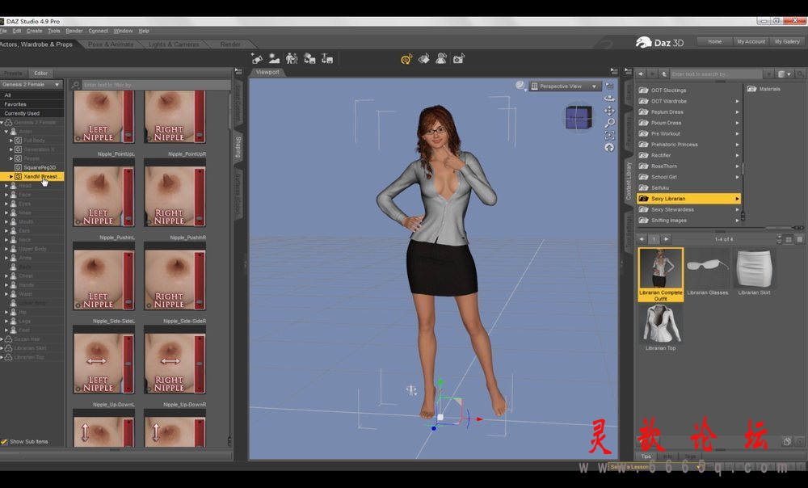Adjust the Nipple_PushInR right nipple slider

click(199, 280)
